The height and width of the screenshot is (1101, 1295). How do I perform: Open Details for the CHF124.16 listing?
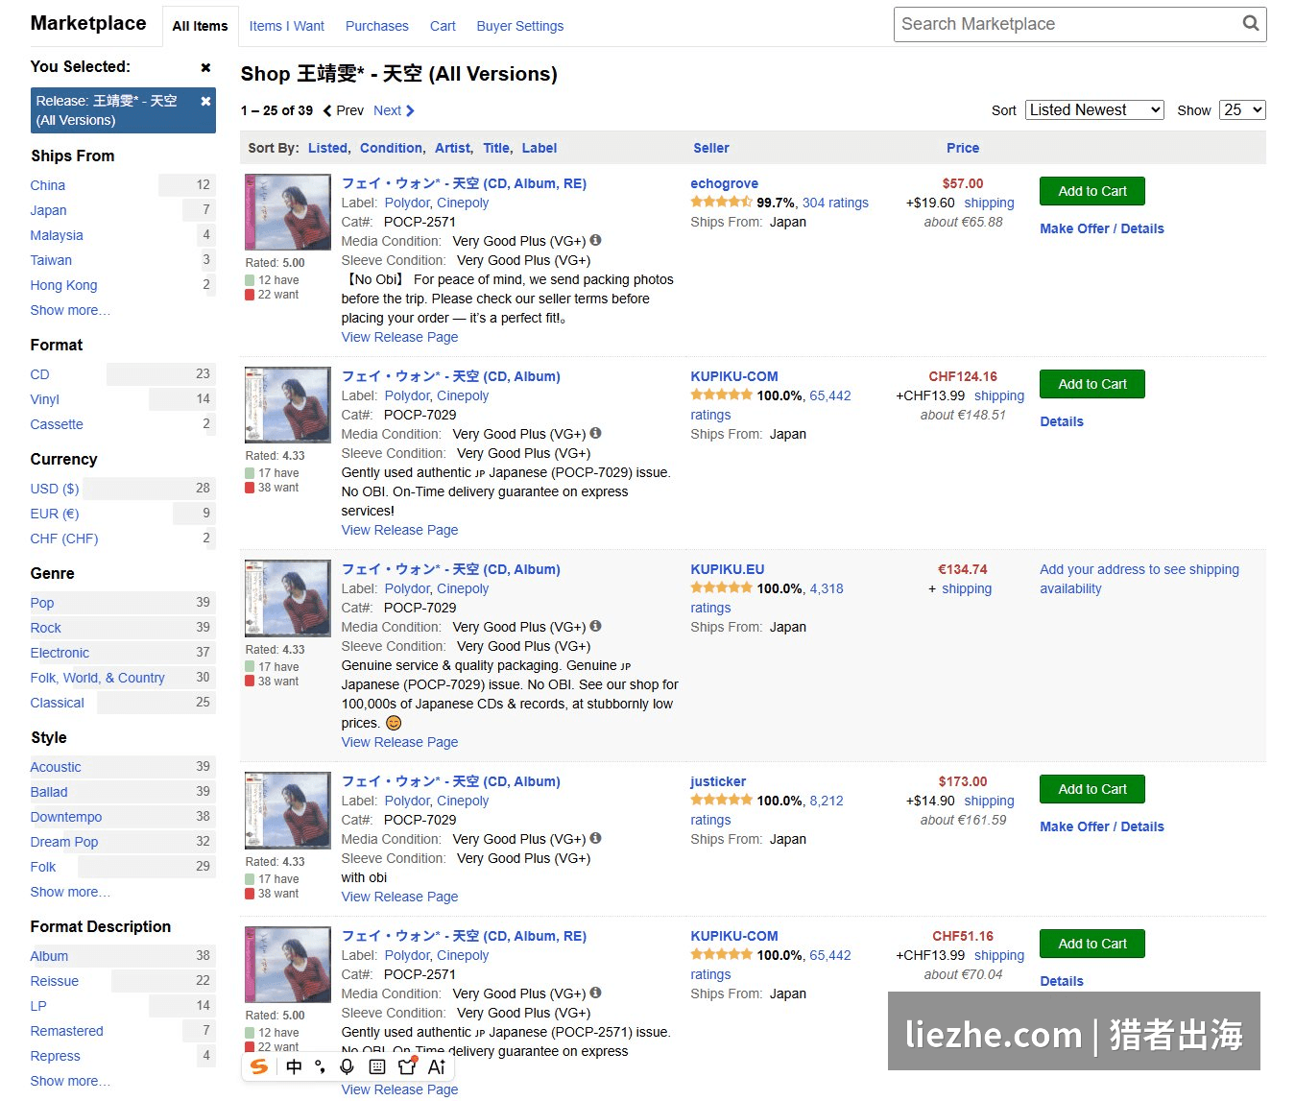point(1062,421)
